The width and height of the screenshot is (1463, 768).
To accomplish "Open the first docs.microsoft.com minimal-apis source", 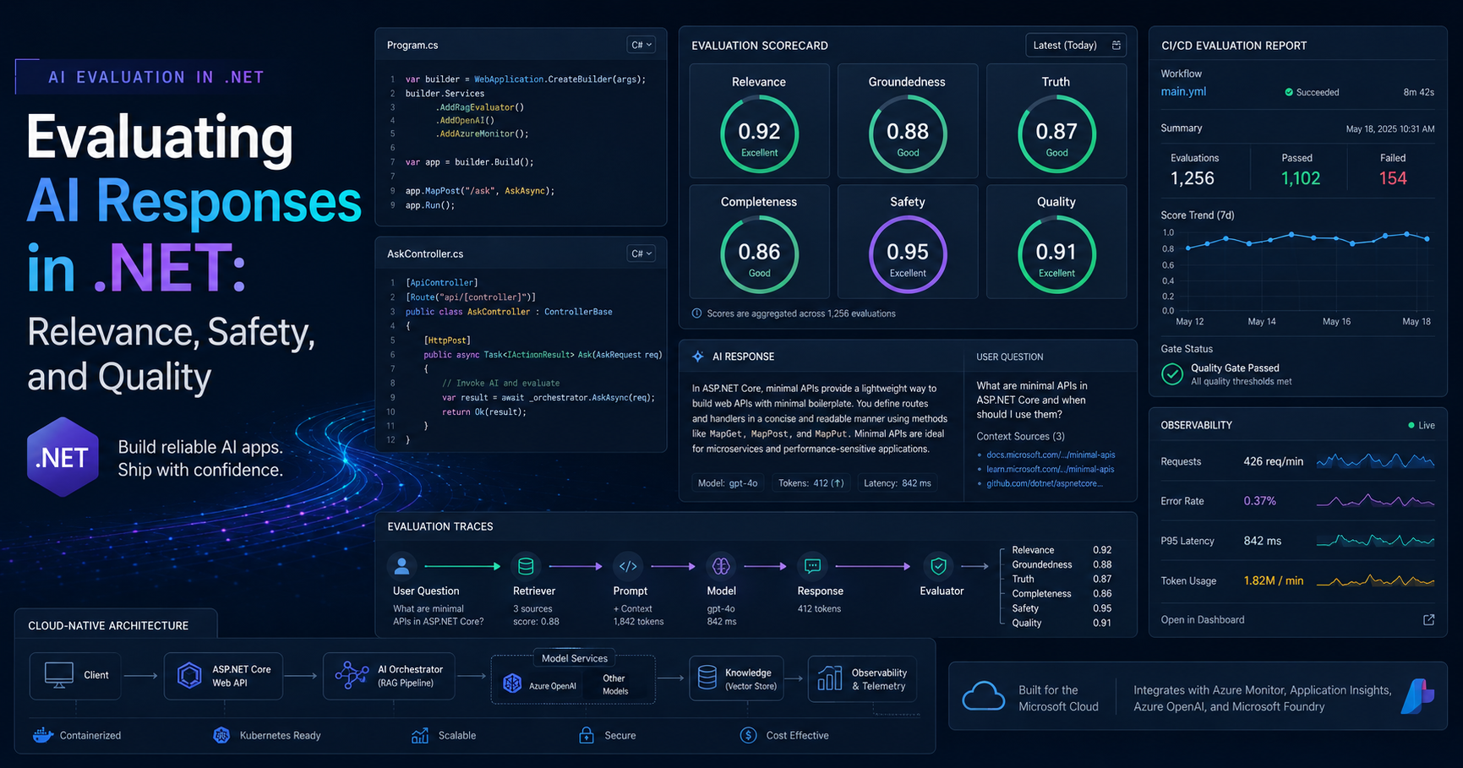I will pos(1051,455).
